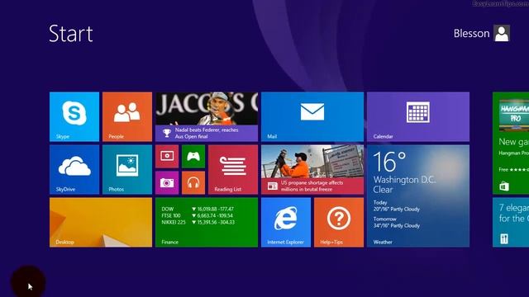Open the Reading List tile

(x=233, y=169)
